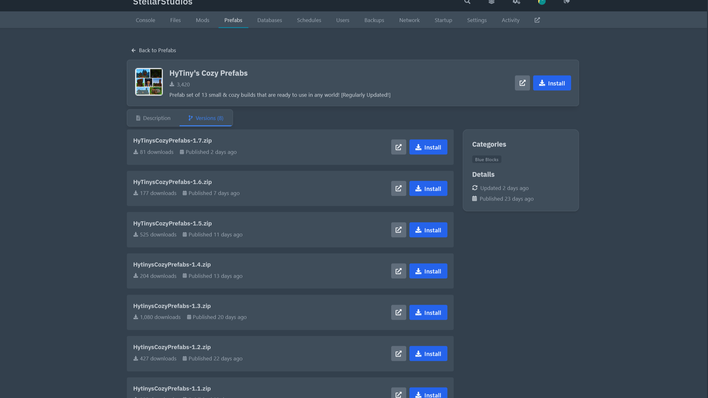Open external link for HyTinysCozyPrefabs-1.5.zip
Image resolution: width=708 pixels, height=398 pixels.
click(398, 230)
